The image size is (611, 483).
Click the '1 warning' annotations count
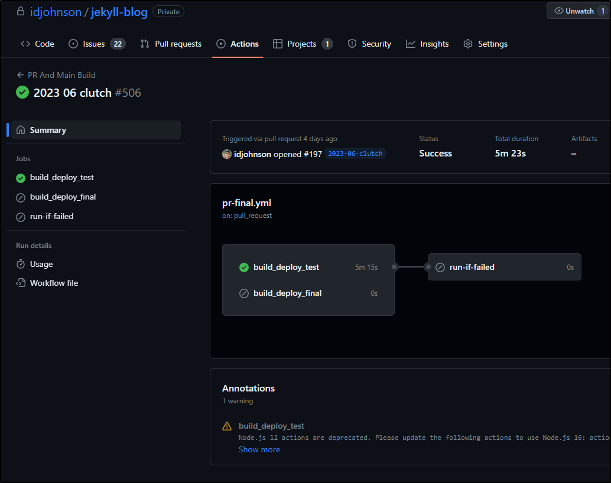[x=238, y=401]
